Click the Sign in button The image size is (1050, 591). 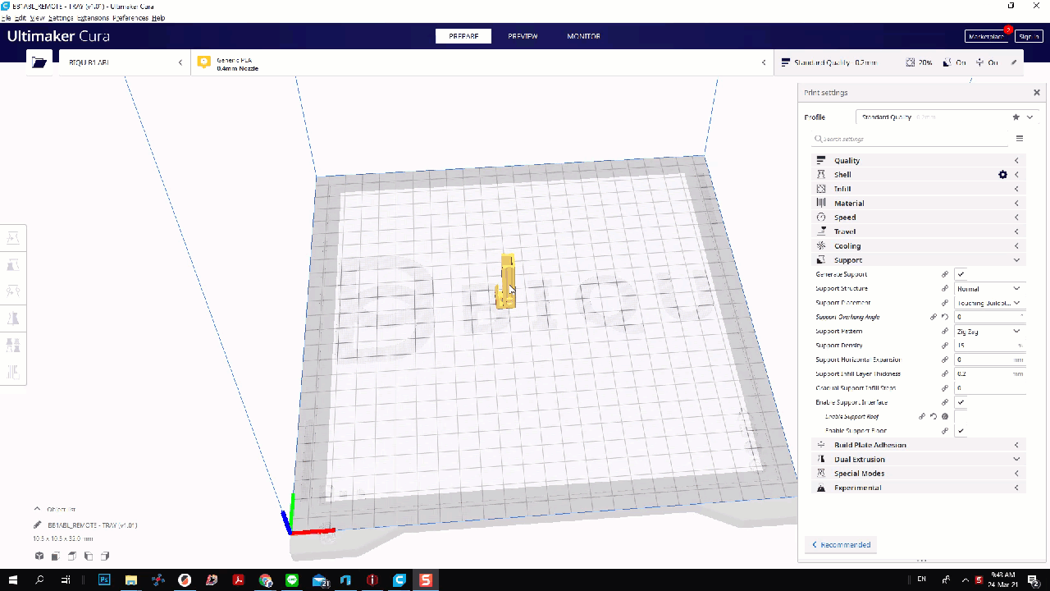tap(1029, 37)
